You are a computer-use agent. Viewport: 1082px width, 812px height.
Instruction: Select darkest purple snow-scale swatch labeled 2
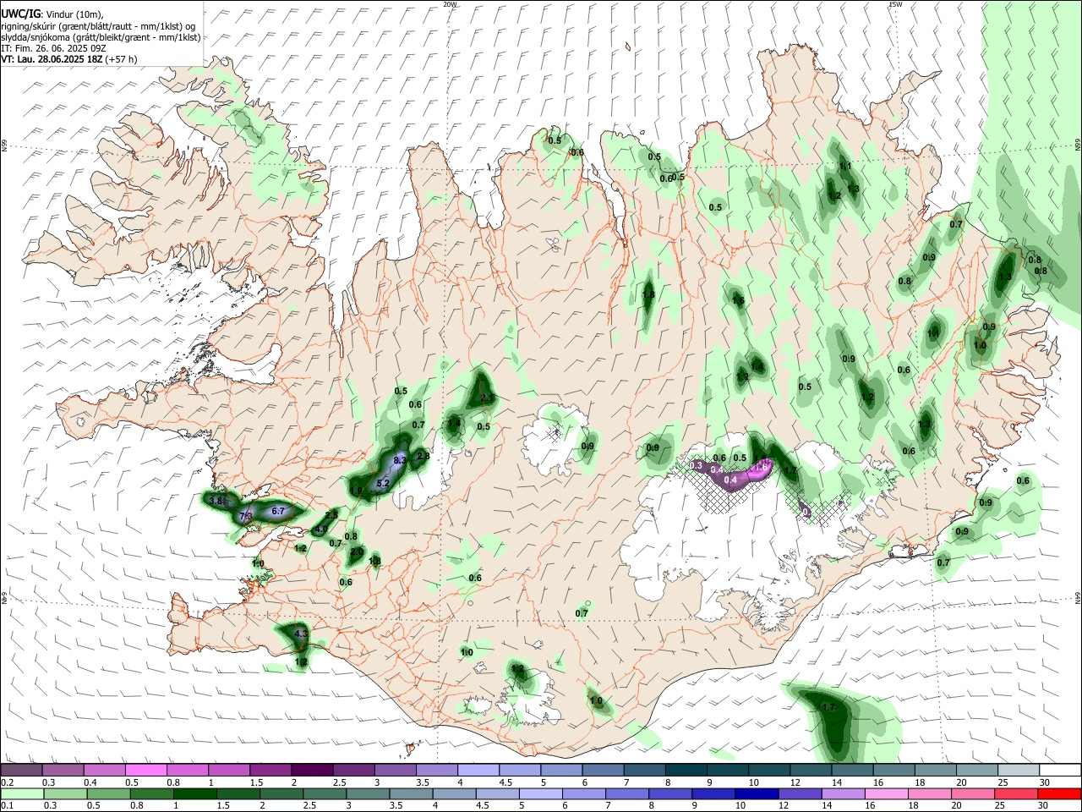(x=312, y=771)
